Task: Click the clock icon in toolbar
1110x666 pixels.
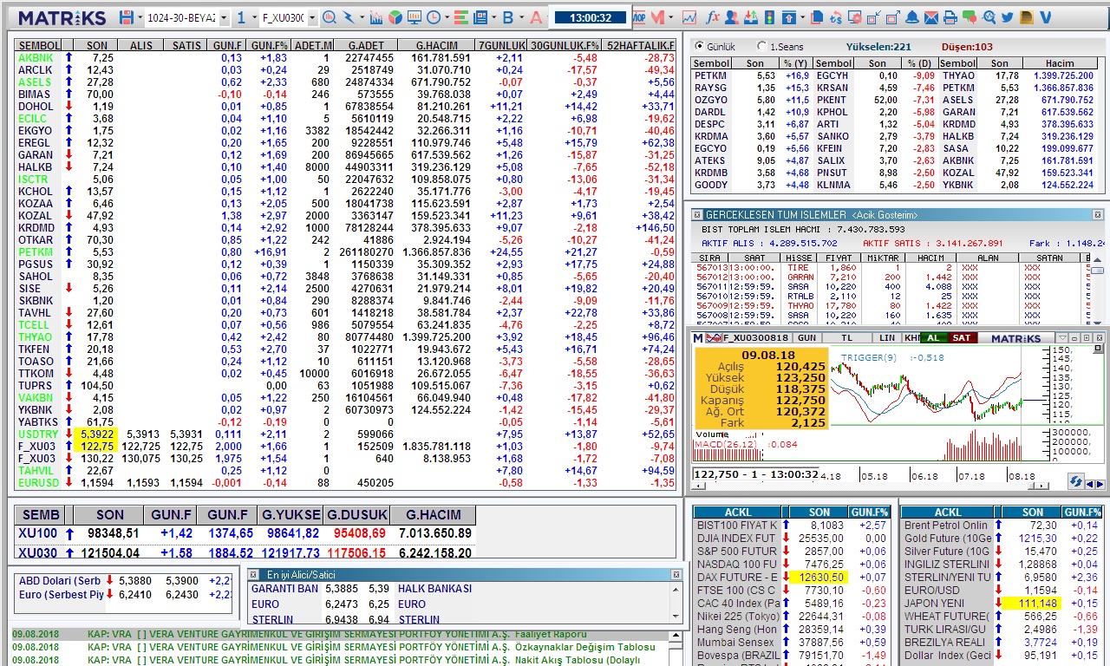Action: [x=433, y=17]
